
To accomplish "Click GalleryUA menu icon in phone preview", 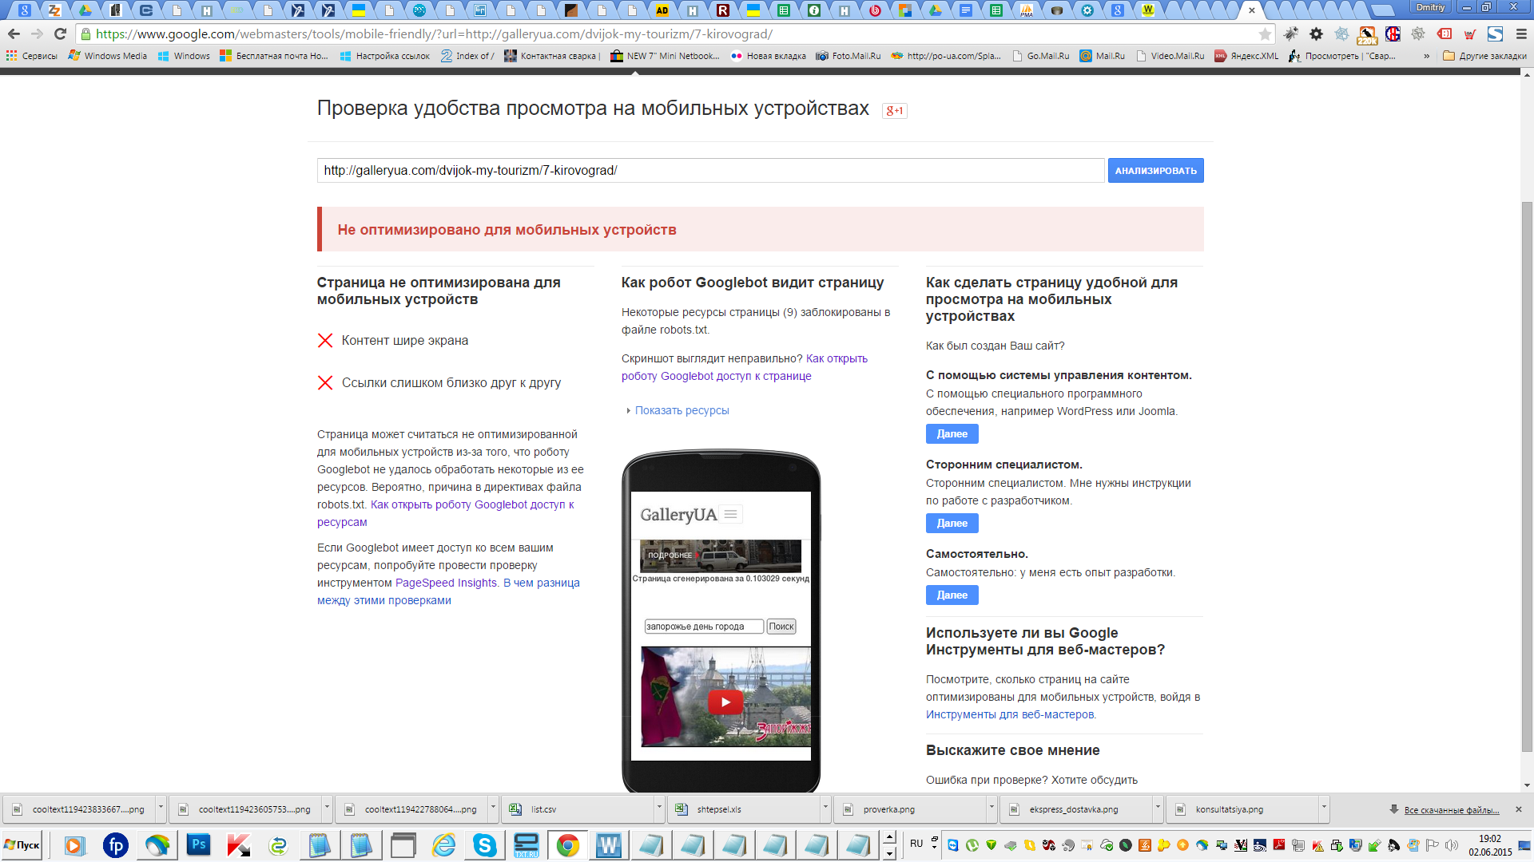I will tap(730, 514).
